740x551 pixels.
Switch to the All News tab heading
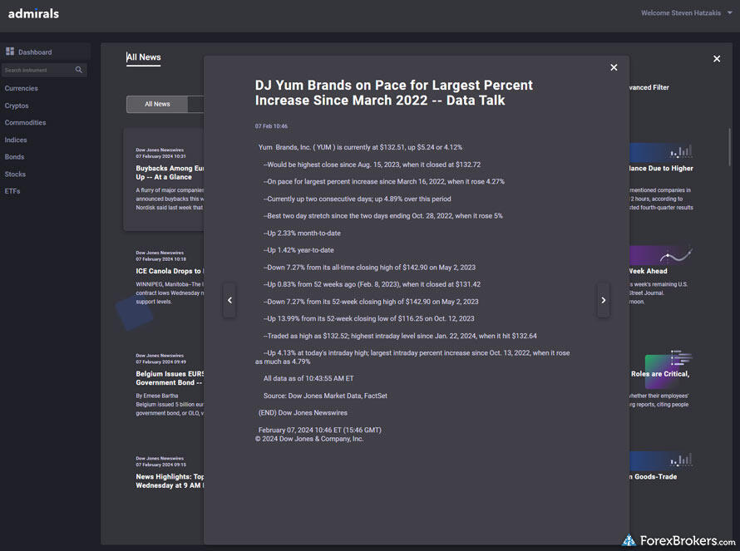144,57
